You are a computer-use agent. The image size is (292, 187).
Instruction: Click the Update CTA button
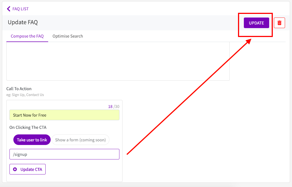[x=28, y=169]
